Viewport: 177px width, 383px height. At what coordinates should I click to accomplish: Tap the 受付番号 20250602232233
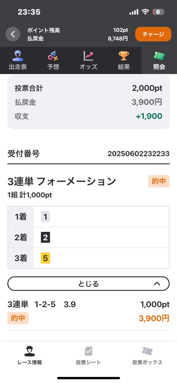[x=138, y=154]
